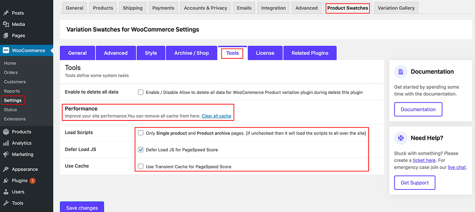Select the Product Swatches tab
The height and width of the screenshot is (212, 475).
(x=348, y=8)
